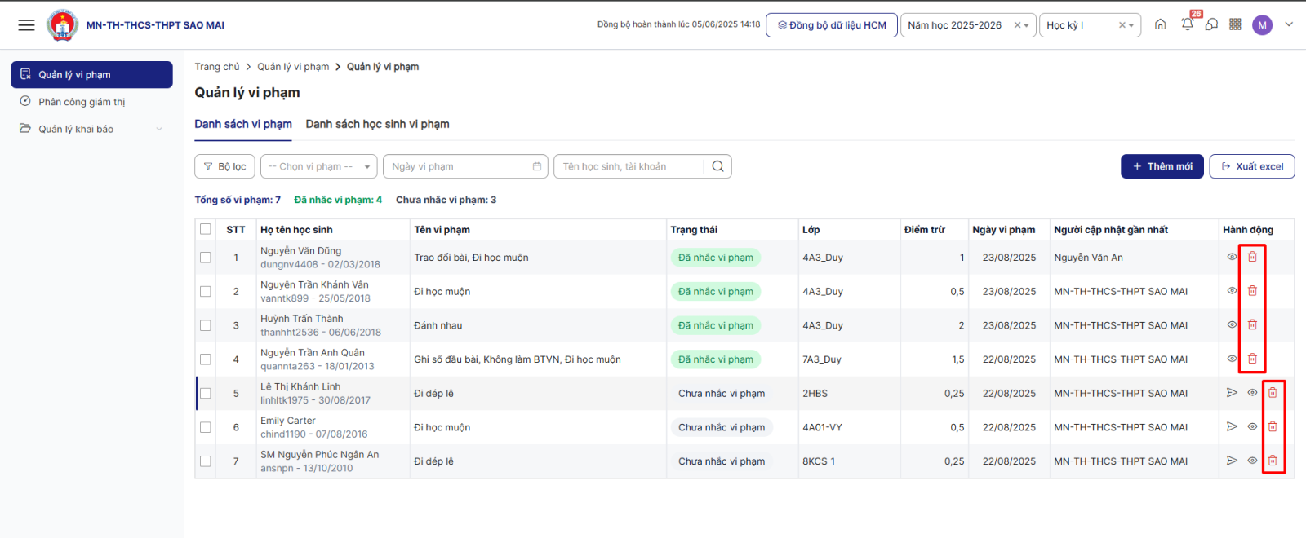Send reminder for Lê Thị Khánh Linh
This screenshot has height=538, width=1306.
click(1232, 393)
